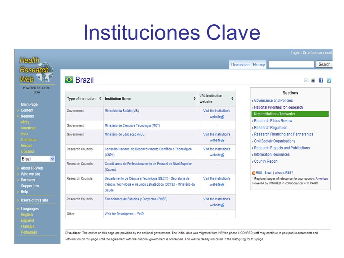Open Research Projects and Publications section
This screenshot has width=344, height=258.
pyautogui.click(x=282, y=148)
